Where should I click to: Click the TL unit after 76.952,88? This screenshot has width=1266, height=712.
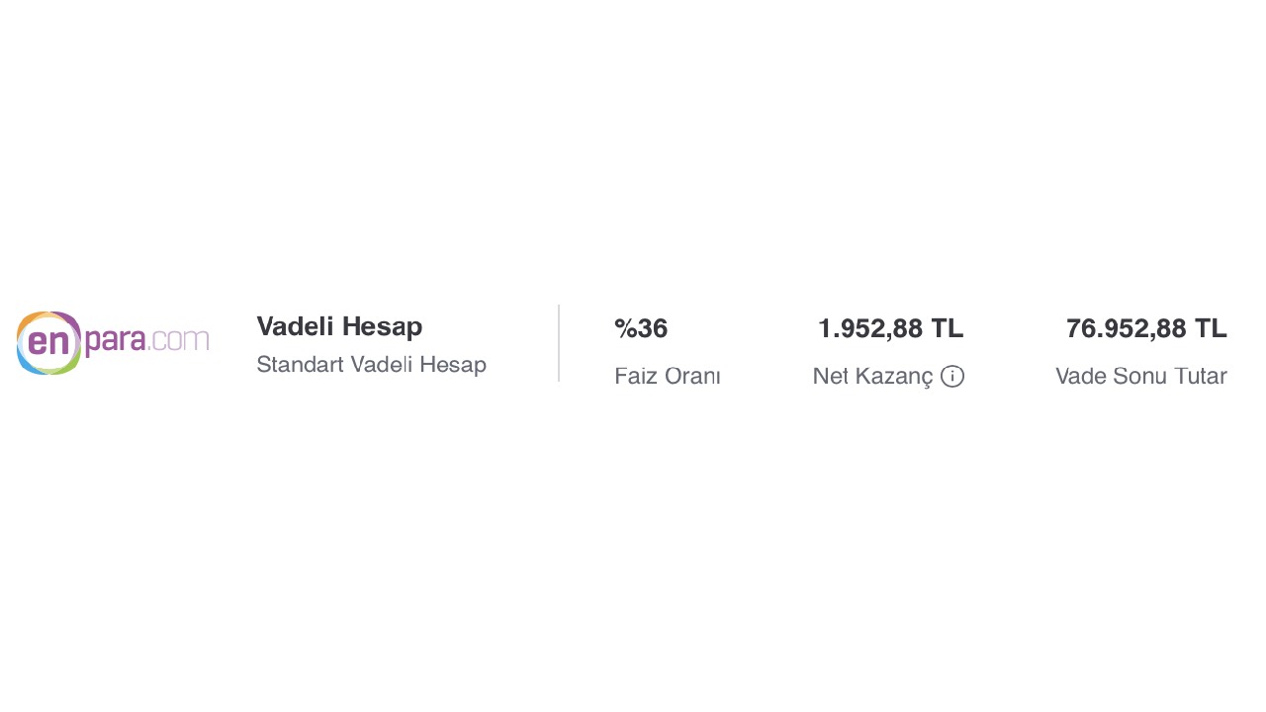click(1211, 328)
